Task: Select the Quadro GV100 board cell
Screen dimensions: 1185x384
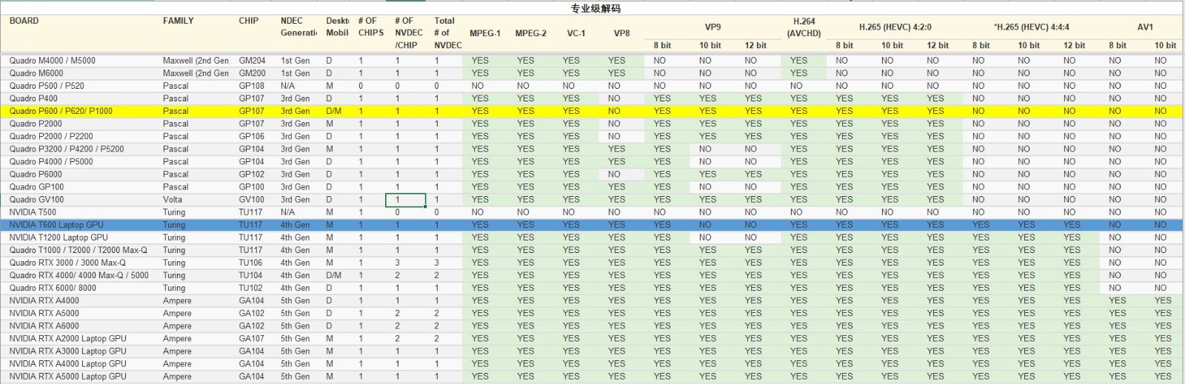Action: tap(36, 199)
